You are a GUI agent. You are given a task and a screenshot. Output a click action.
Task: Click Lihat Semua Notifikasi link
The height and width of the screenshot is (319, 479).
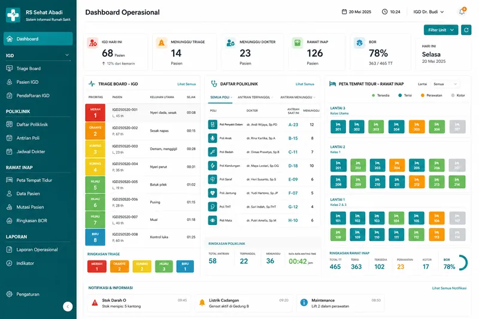click(449, 288)
